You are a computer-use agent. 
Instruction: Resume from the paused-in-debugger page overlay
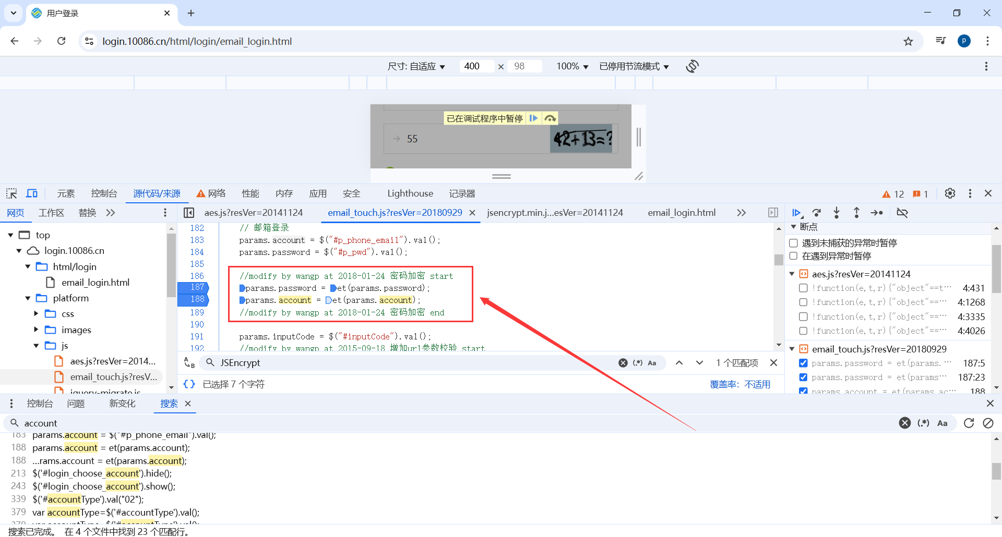[x=533, y=118]
